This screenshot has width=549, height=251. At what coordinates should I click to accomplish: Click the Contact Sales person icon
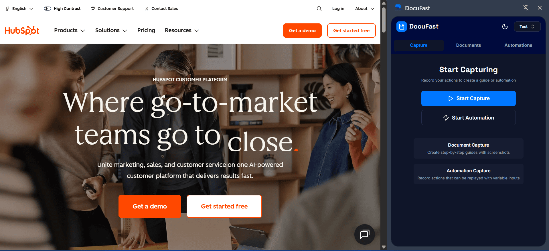[147, 9]
